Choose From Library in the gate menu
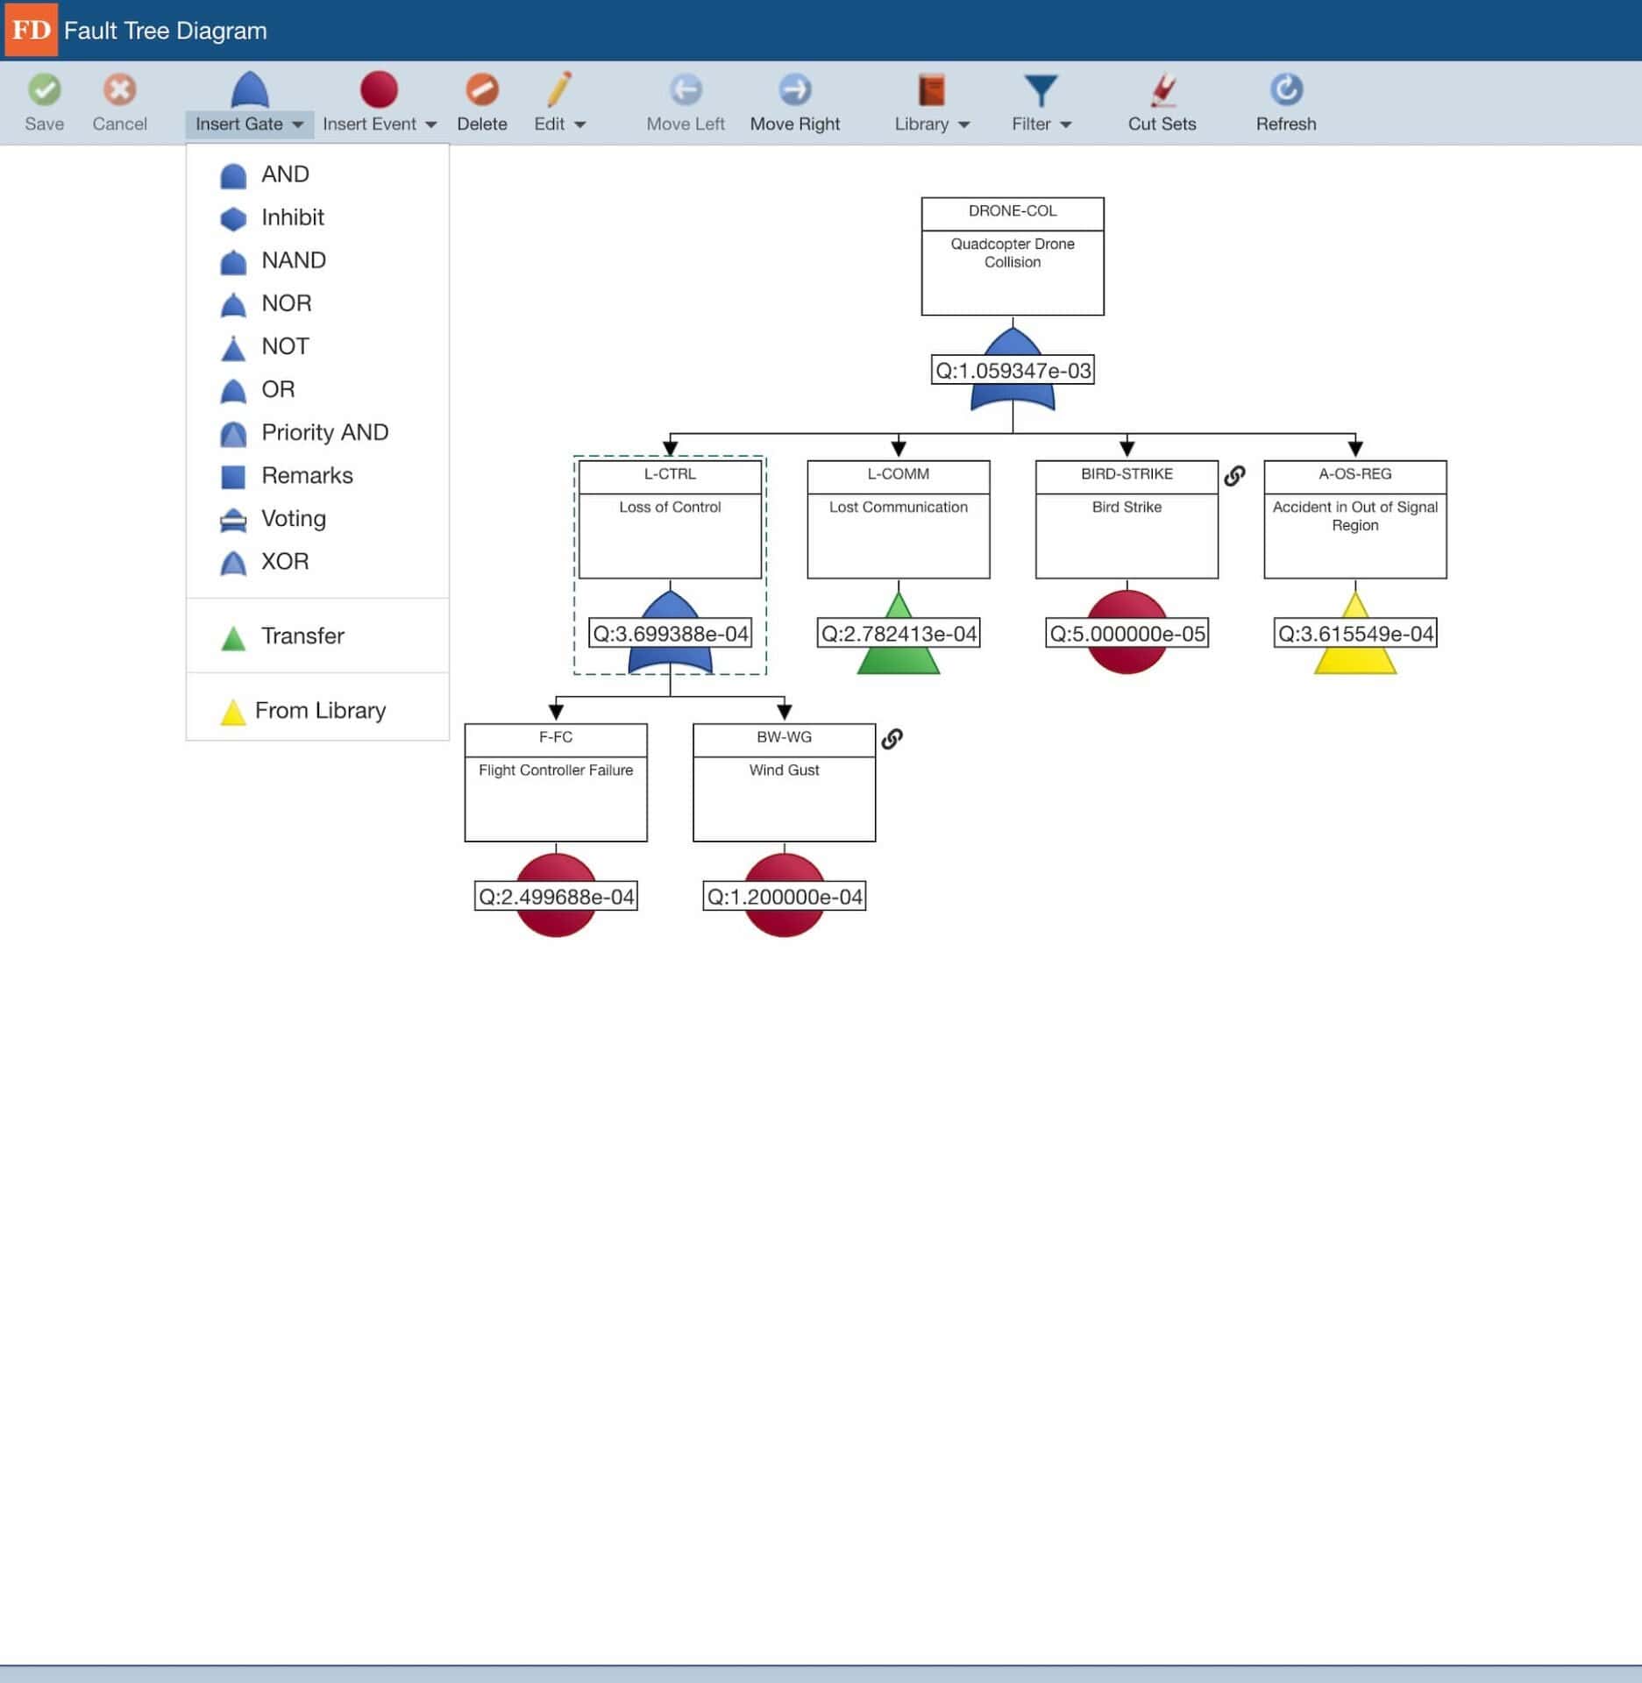Screen dimensions: 1642x1683 319,710
